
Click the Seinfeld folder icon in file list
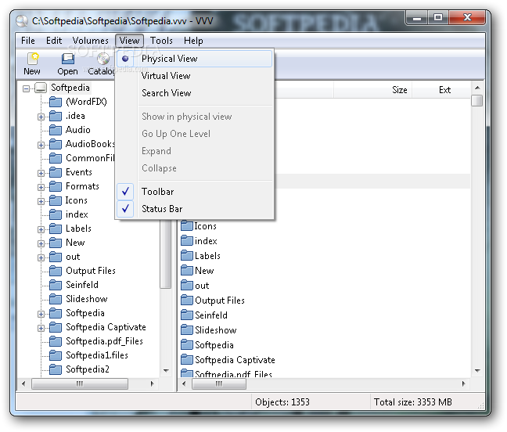(187, 315)
